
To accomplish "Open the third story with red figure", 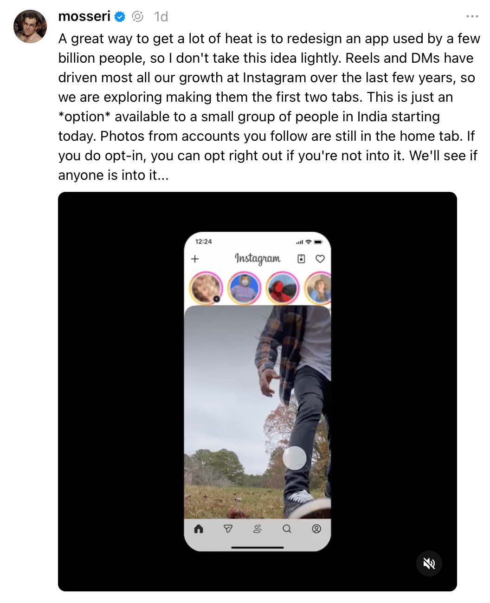I will pyautogui.click(x=283, y=288).
